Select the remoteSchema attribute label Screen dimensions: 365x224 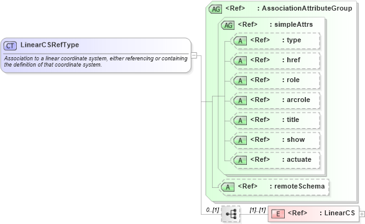[x=299, y=186]
